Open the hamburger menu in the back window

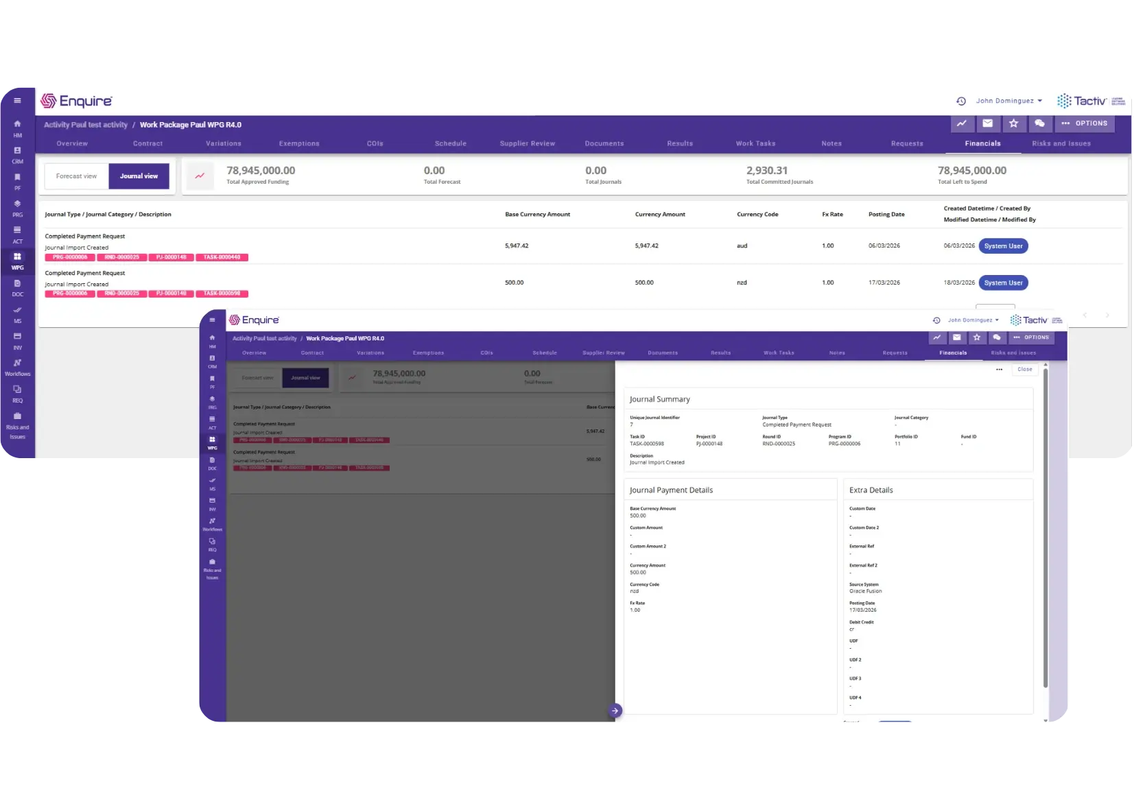[x=17, y=101]
